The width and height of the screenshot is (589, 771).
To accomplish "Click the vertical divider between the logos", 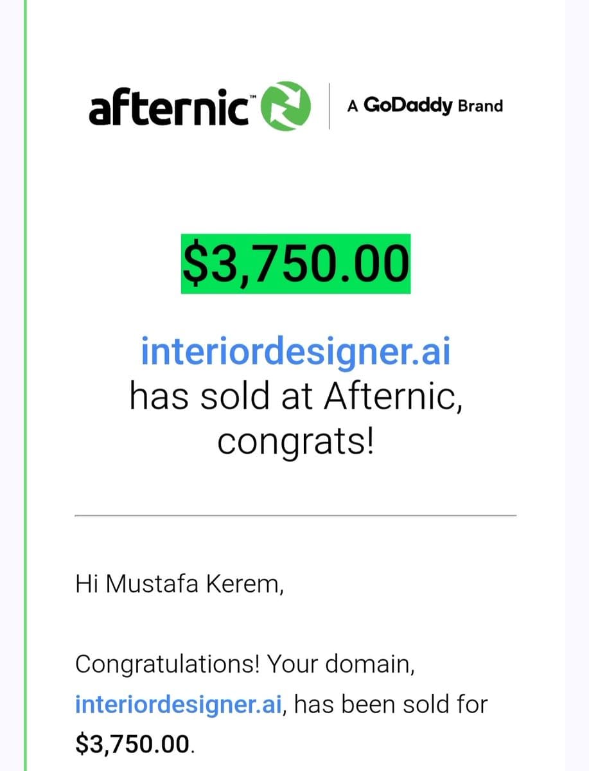I will 330,106.
